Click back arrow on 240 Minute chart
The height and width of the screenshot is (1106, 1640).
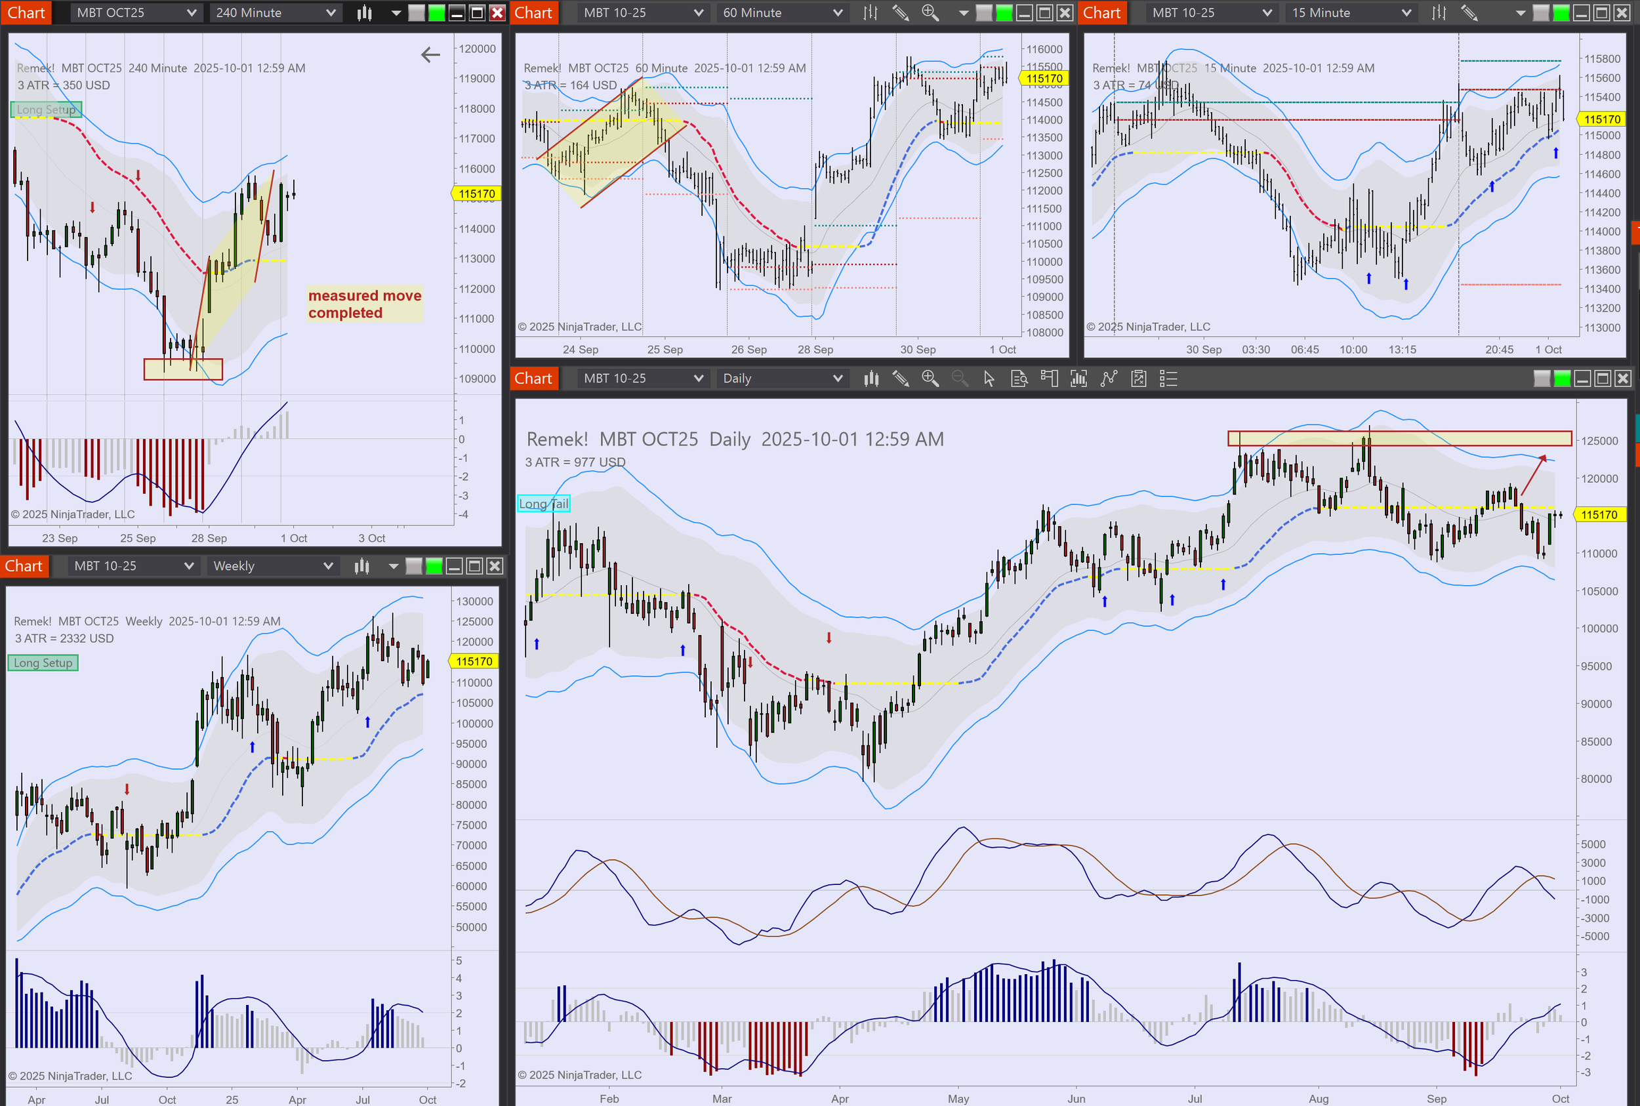coord(430,54)
